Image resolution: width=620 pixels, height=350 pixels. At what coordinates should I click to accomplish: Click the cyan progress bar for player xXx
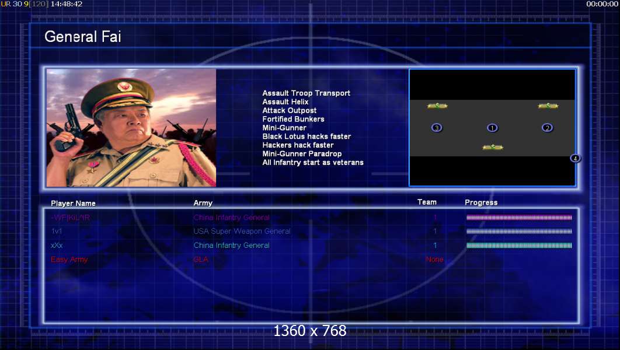point(519,246)
